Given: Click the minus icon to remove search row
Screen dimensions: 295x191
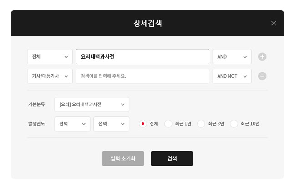Looking at the screenshot, I should click(x=262, y=76).
